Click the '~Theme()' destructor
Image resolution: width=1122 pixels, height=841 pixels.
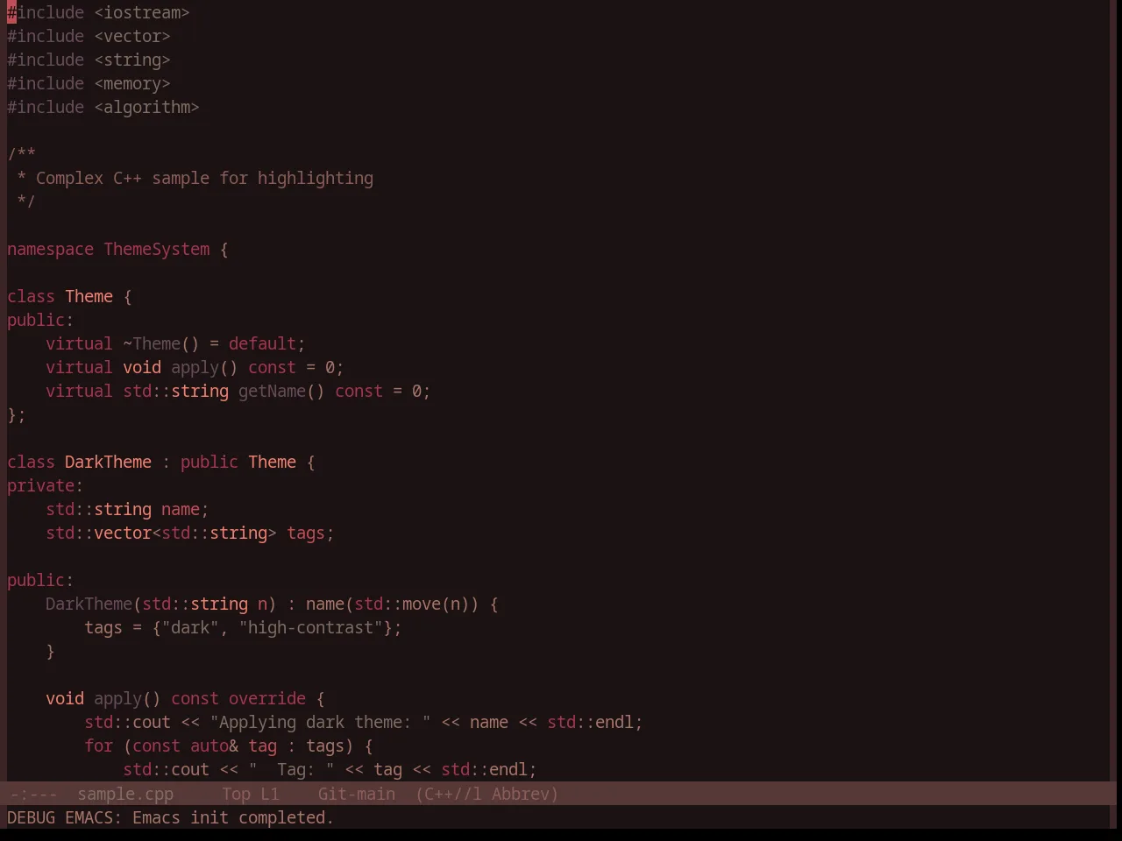point(161,343)
